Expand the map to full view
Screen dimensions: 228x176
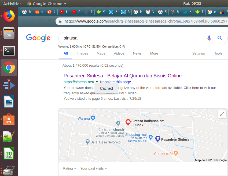pyautogui.click(x=222, y=114)
